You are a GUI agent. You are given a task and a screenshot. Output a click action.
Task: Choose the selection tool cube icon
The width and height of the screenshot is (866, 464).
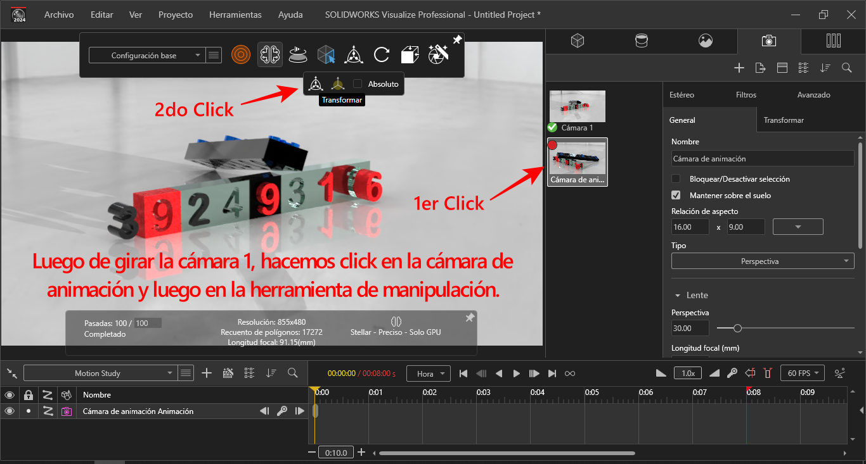[x=326, y=55]
